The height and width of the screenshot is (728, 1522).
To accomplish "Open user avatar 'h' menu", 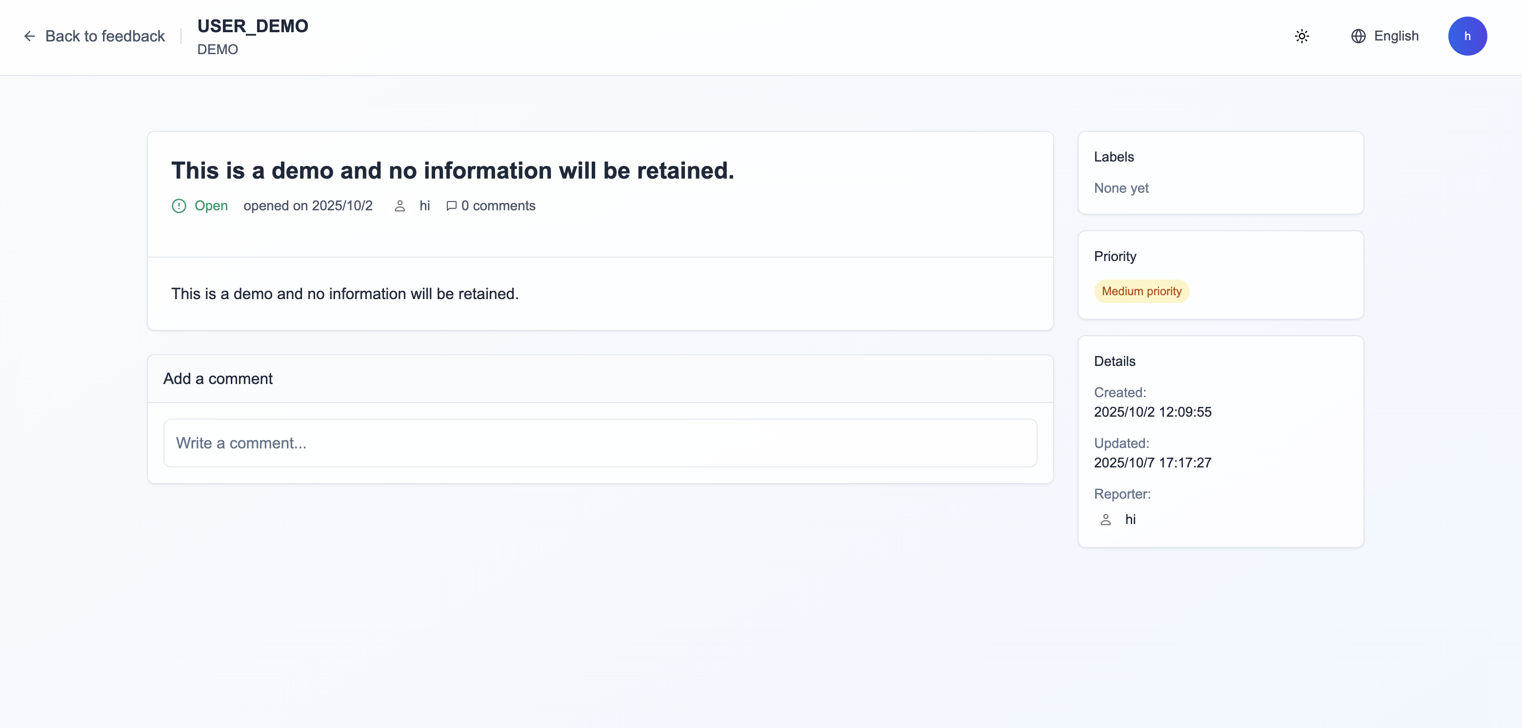I will pos(1466,36).
